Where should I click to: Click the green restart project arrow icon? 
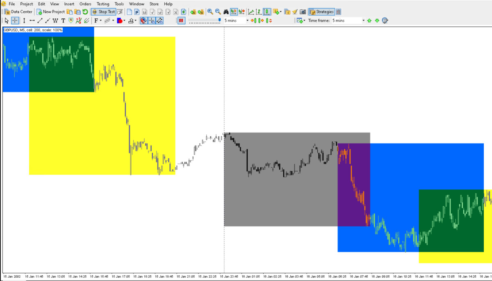point(85,12)
